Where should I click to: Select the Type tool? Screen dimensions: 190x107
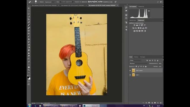(x=29, y=59)
